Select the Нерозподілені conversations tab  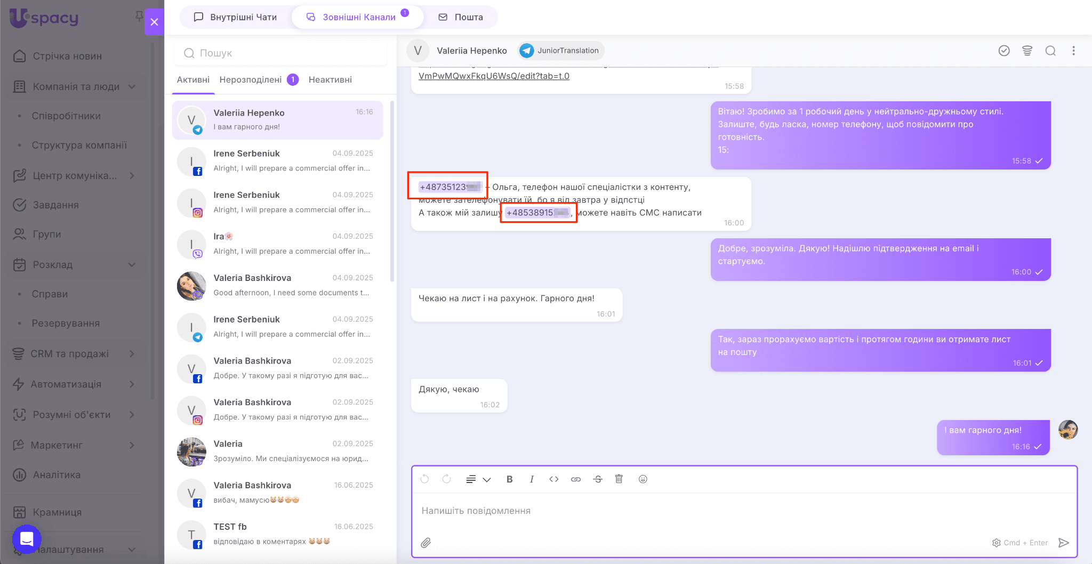(x=259, y=79)
